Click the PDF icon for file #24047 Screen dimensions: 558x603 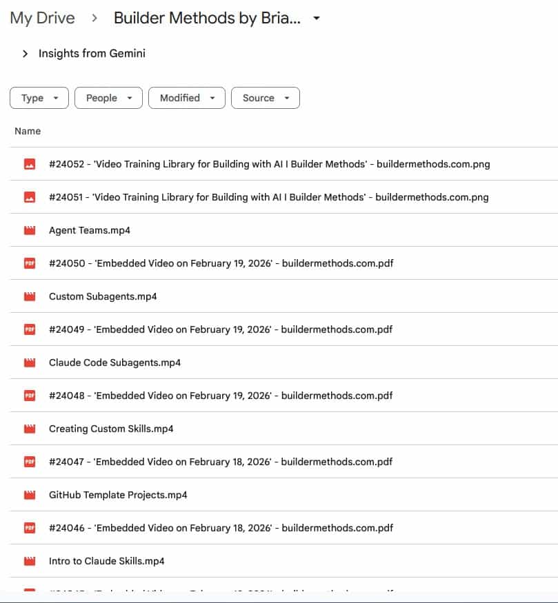click(x=30, y=462)
